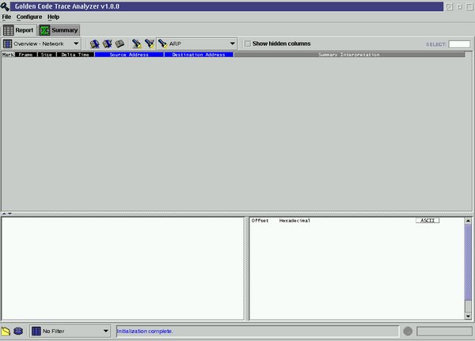Viewport: 475px width, 341px height.
Task: Click the Size column header
Action: tap(47, 55)
